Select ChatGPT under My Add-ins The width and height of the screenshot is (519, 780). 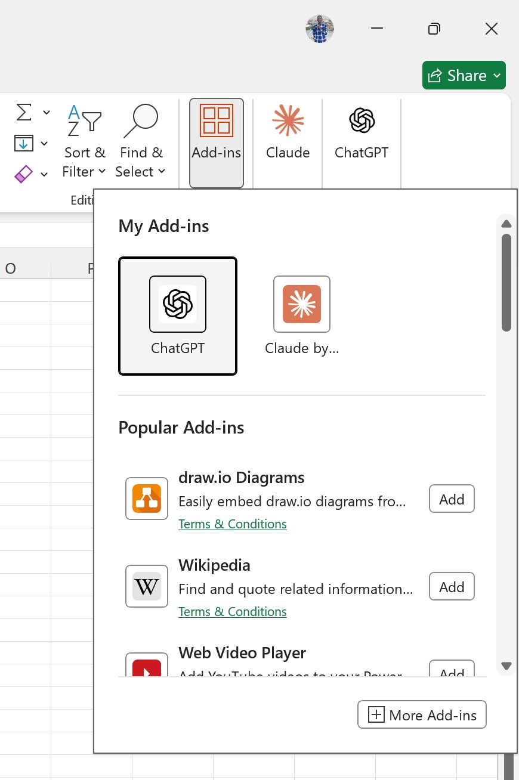point(178,316)
